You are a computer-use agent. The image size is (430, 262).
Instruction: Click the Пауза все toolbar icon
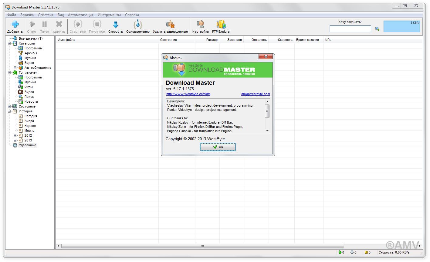[x=97, y=24]
